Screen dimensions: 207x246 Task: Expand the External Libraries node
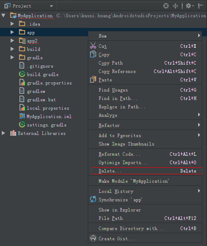3,133
